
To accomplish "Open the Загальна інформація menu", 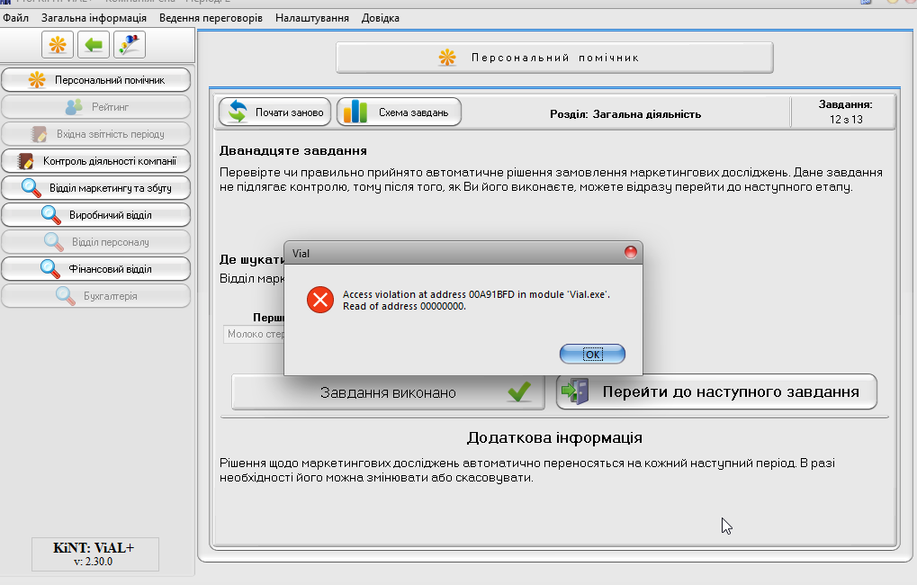I will [x=94, y=18].
